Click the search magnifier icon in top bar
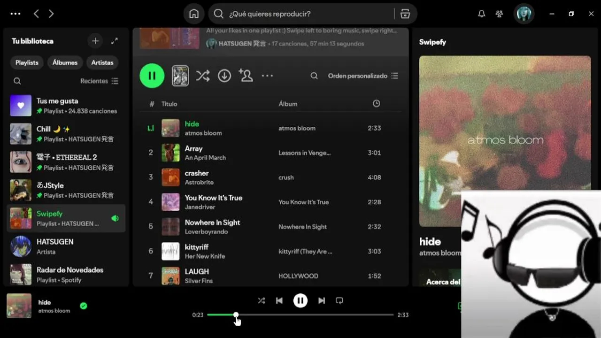This screenshot has height=338, width=601. (x=218, y=14)
